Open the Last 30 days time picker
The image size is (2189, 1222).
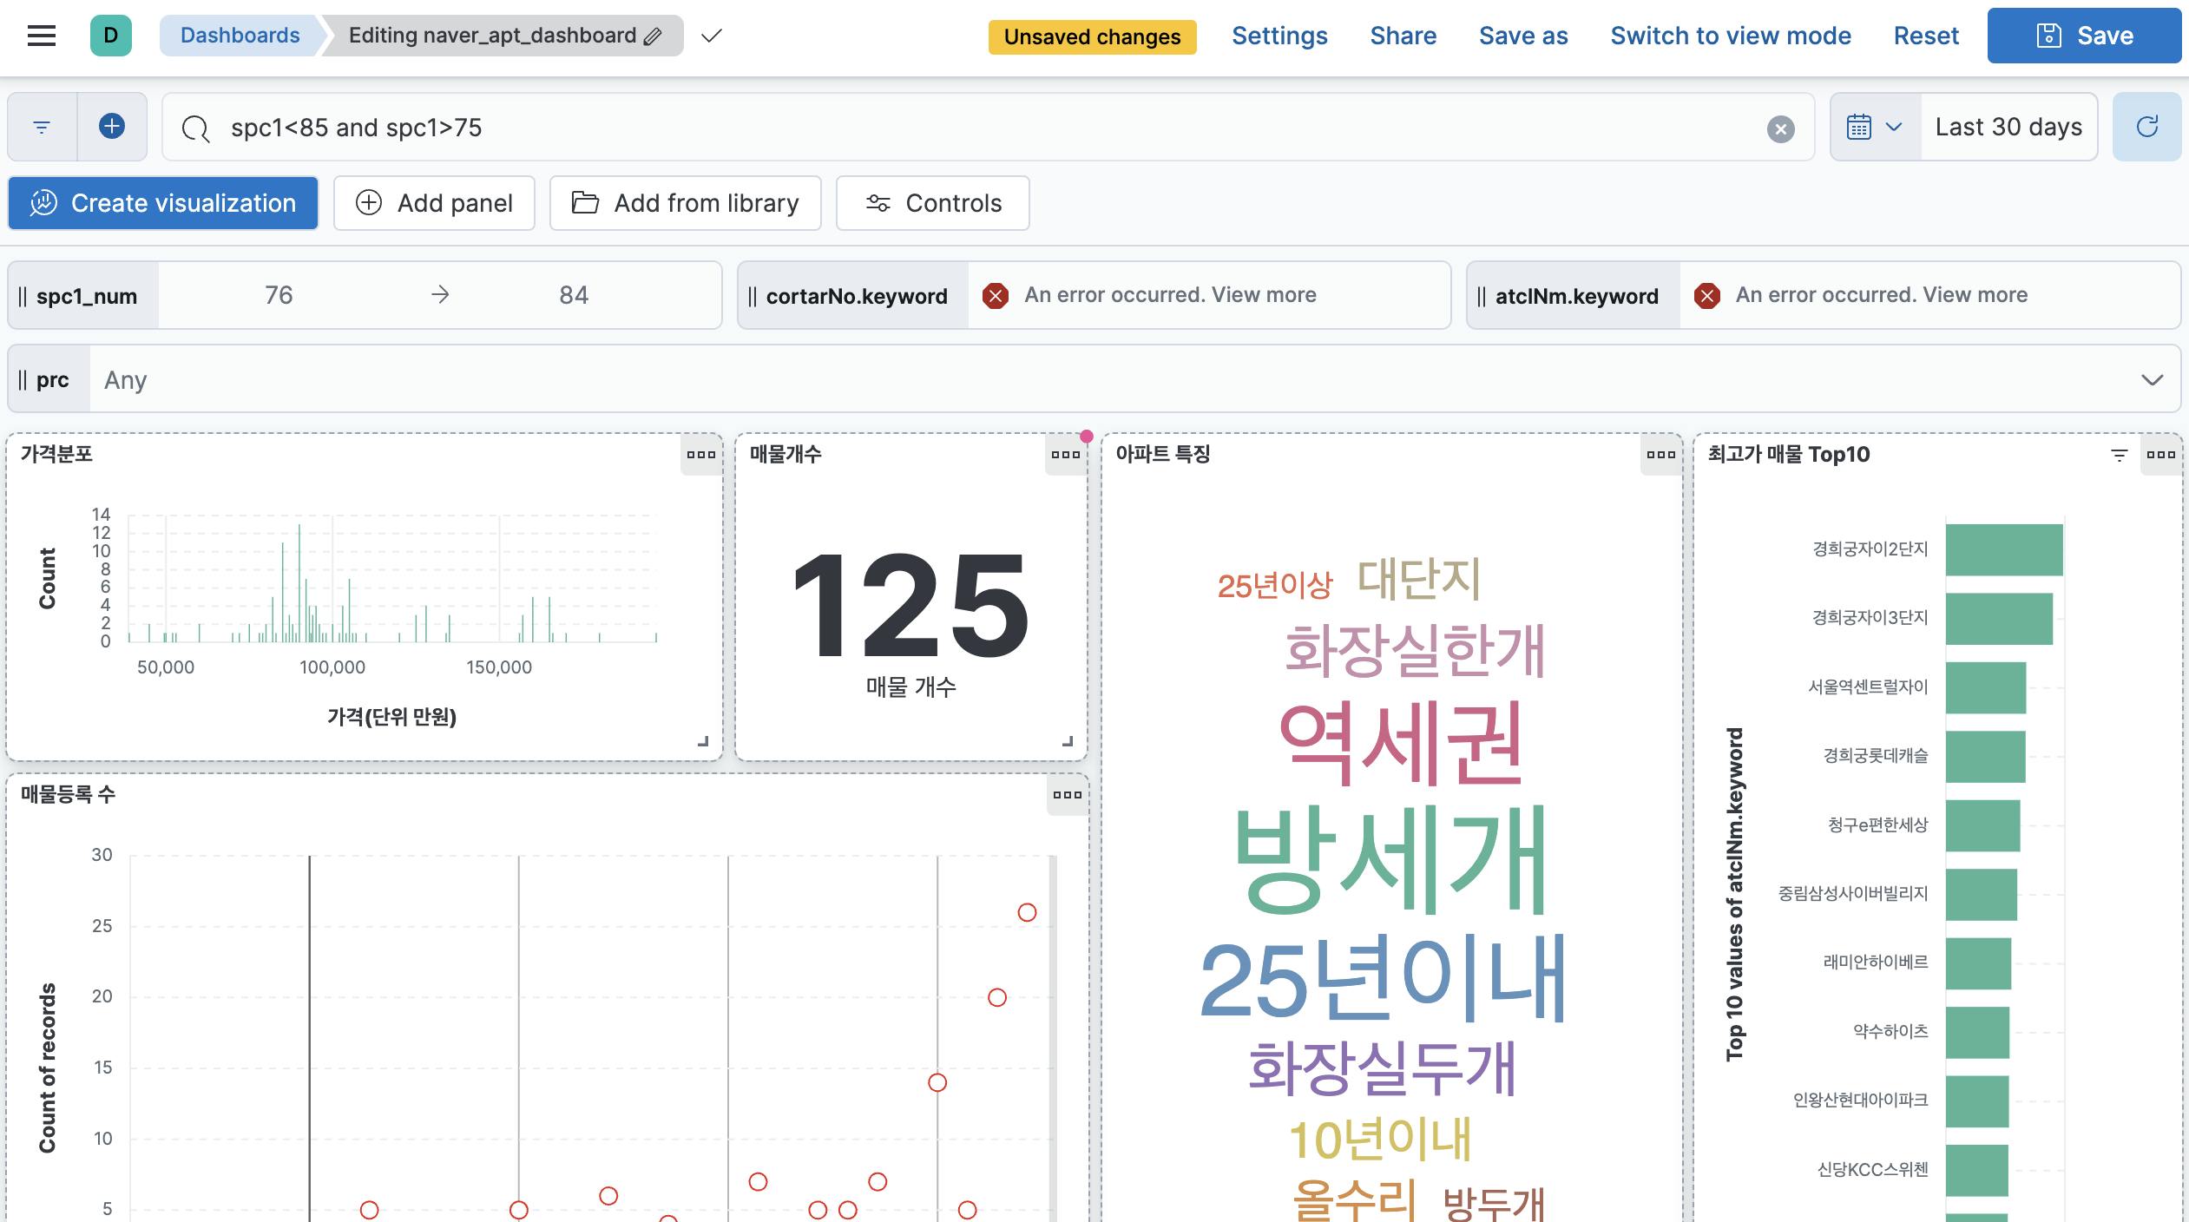point(2008,127)
